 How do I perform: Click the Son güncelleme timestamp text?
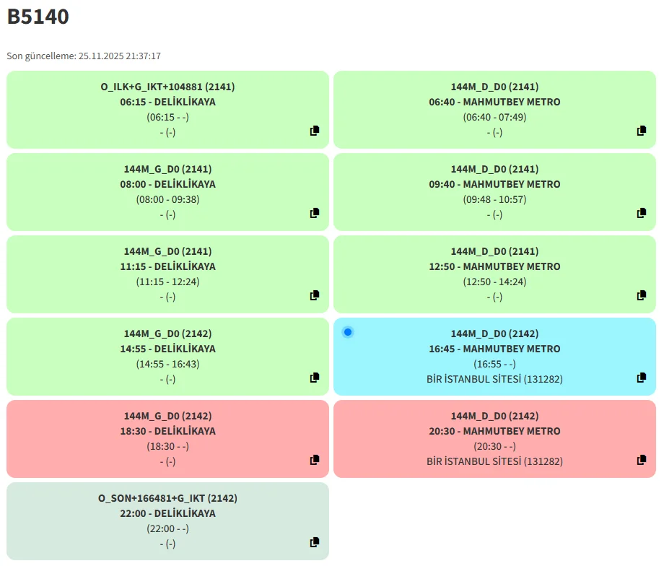click(84, 56)
